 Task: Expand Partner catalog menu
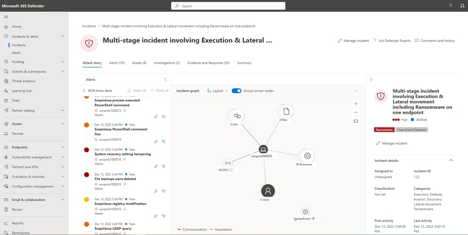pyautogui.click(x=63, y=110)
